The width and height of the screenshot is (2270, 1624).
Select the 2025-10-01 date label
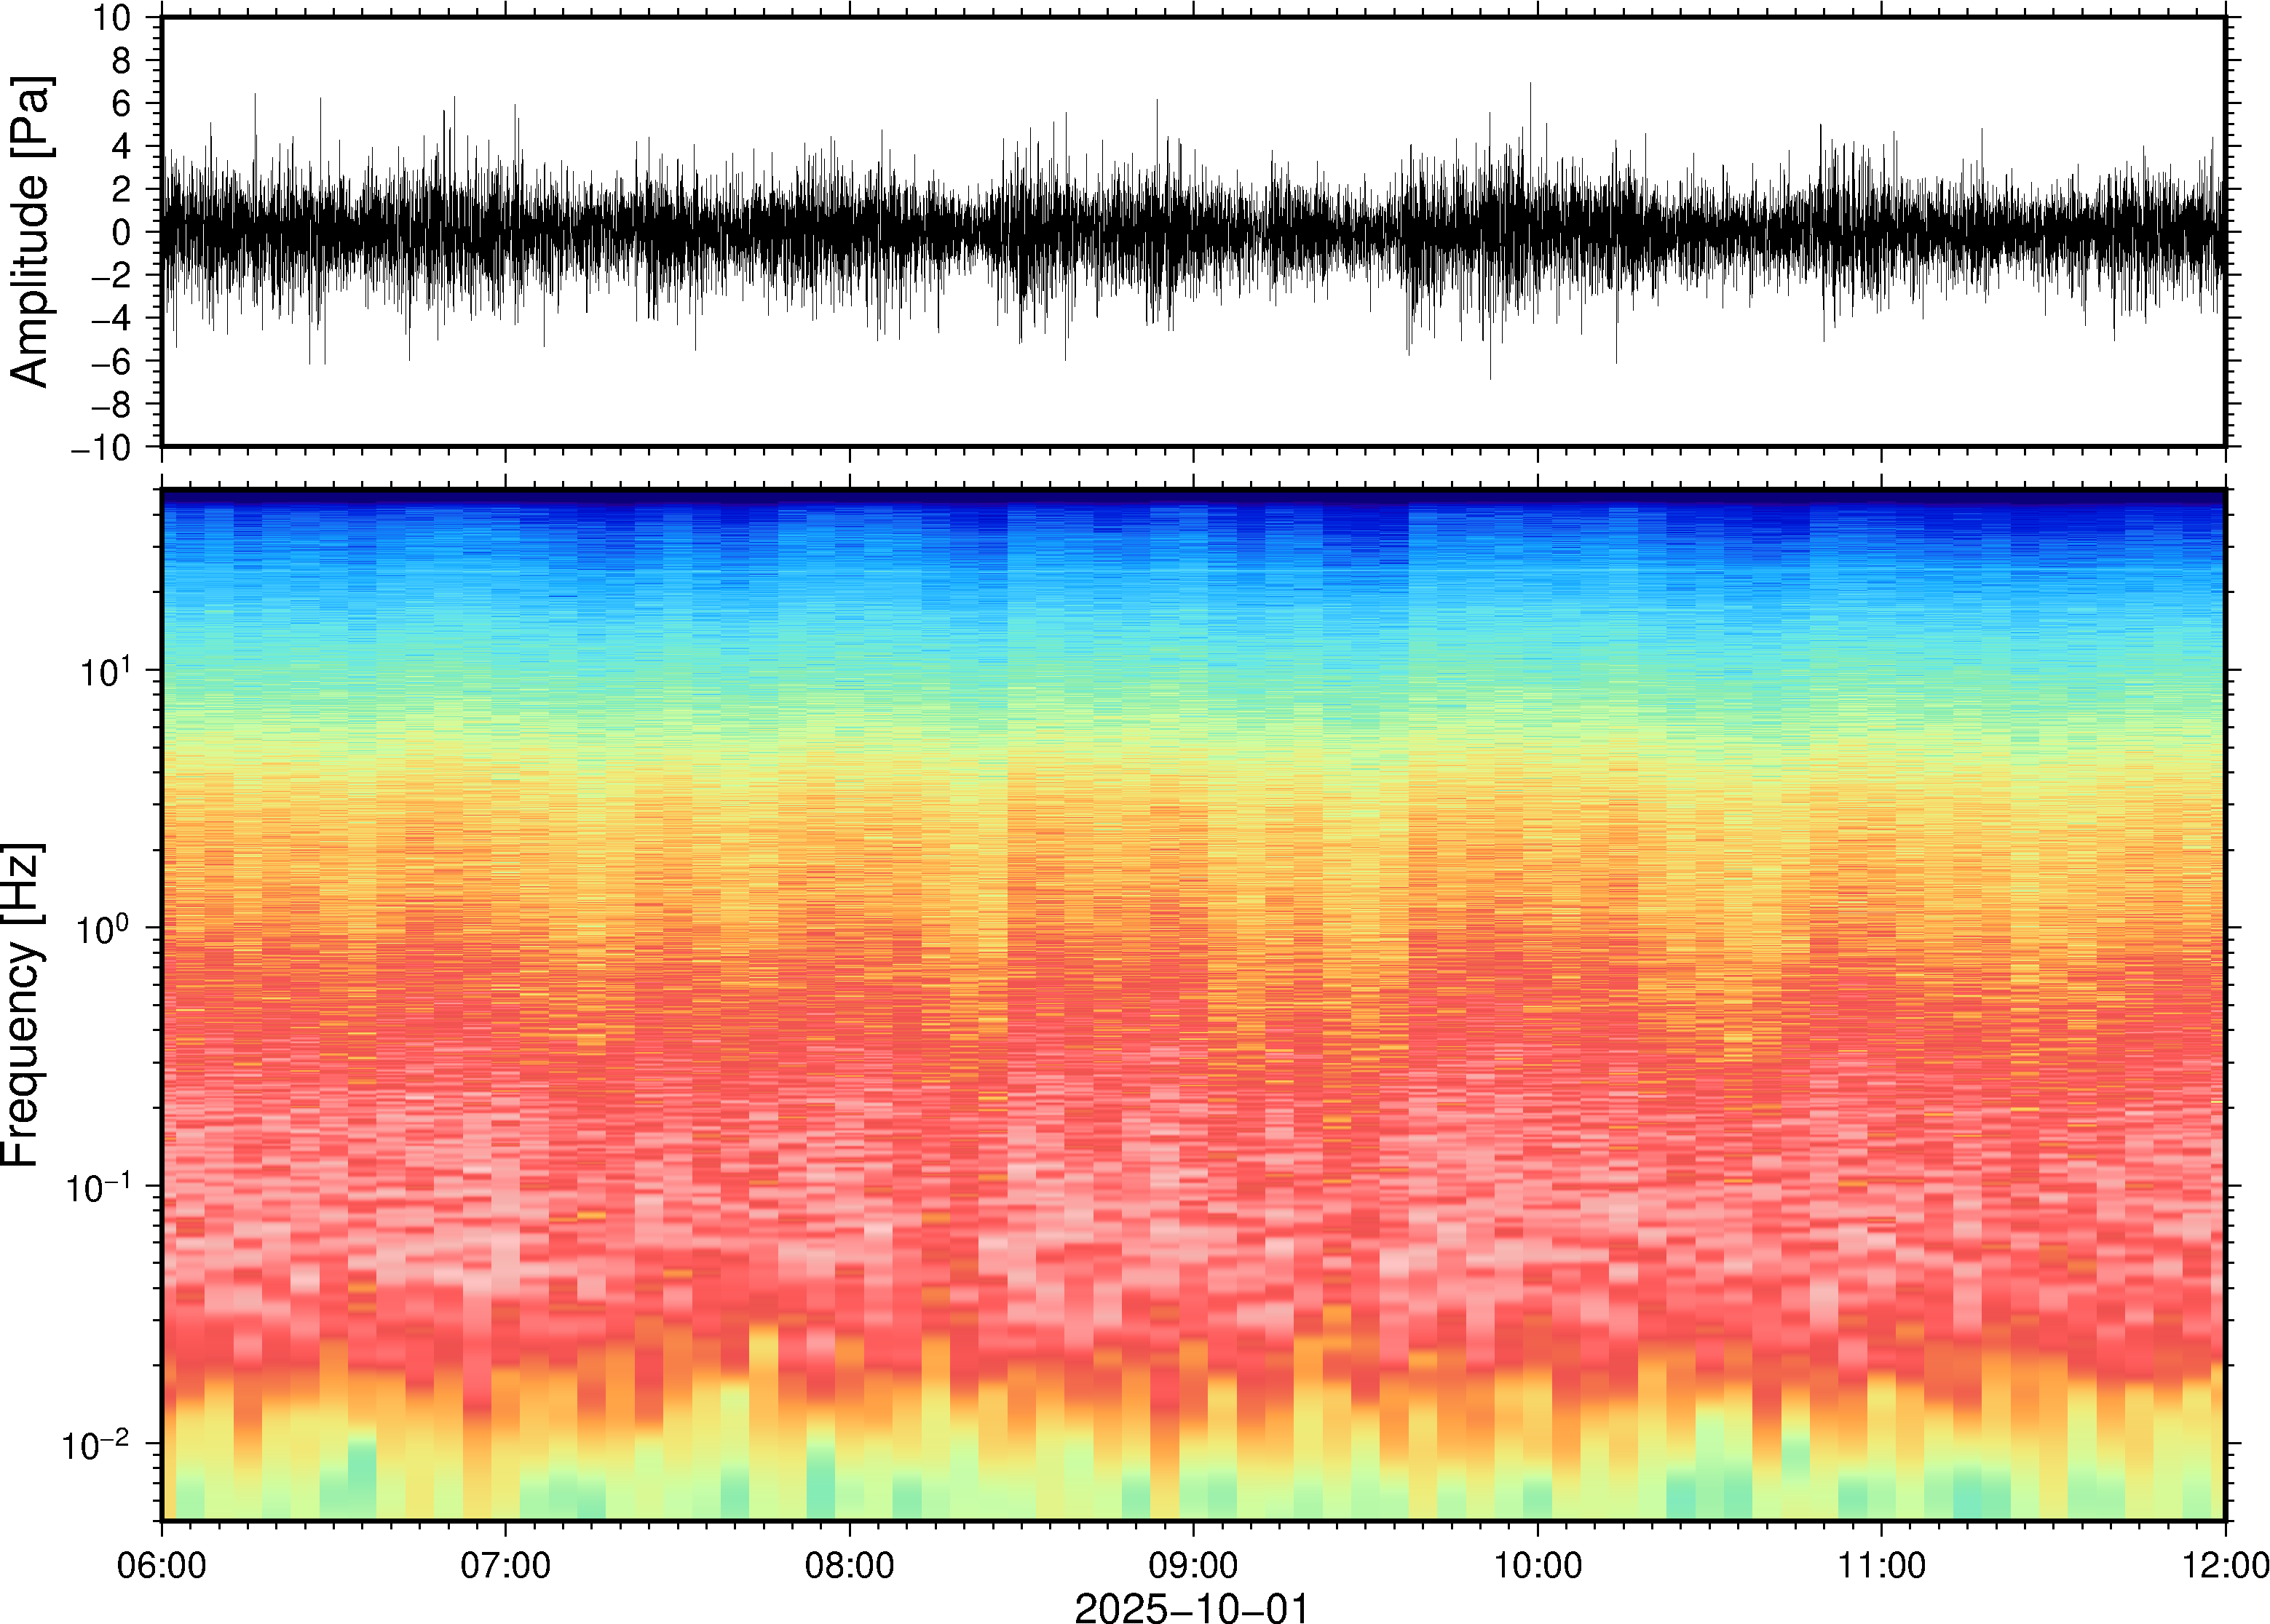click(x=1192, y=1607)
